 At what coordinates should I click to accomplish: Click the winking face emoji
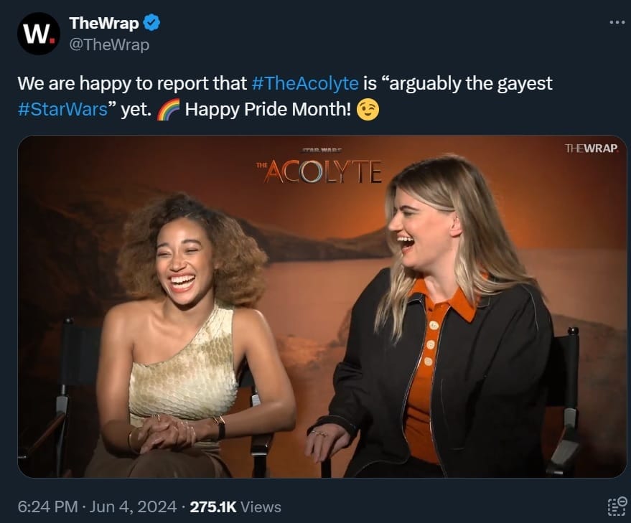(x=368, y=110)
